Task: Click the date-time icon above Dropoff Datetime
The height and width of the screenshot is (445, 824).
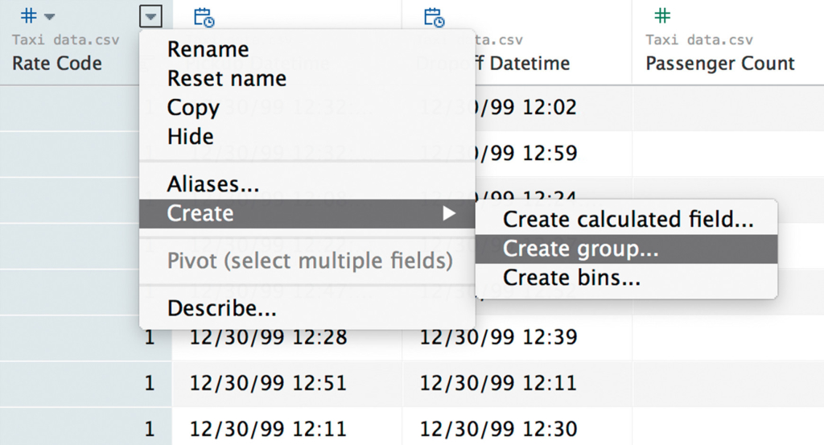Action: [434, 17]
